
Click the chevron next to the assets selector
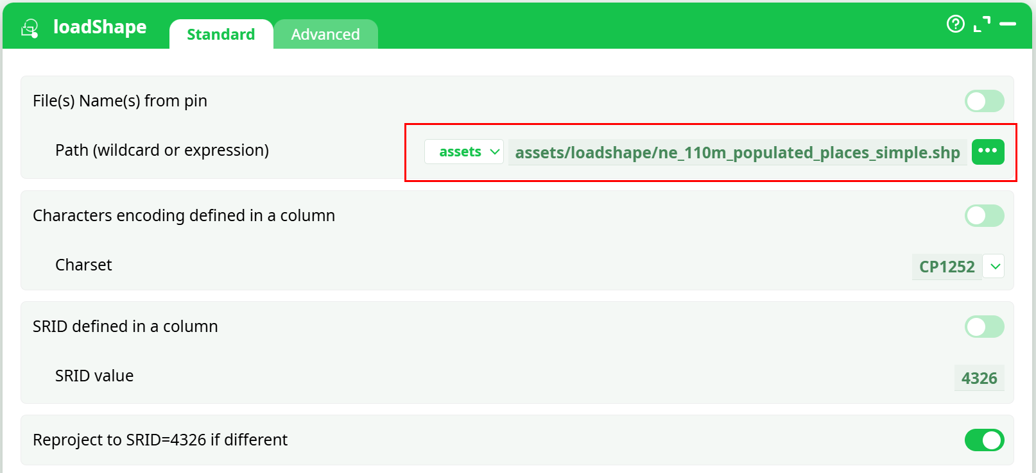(494, 152)
